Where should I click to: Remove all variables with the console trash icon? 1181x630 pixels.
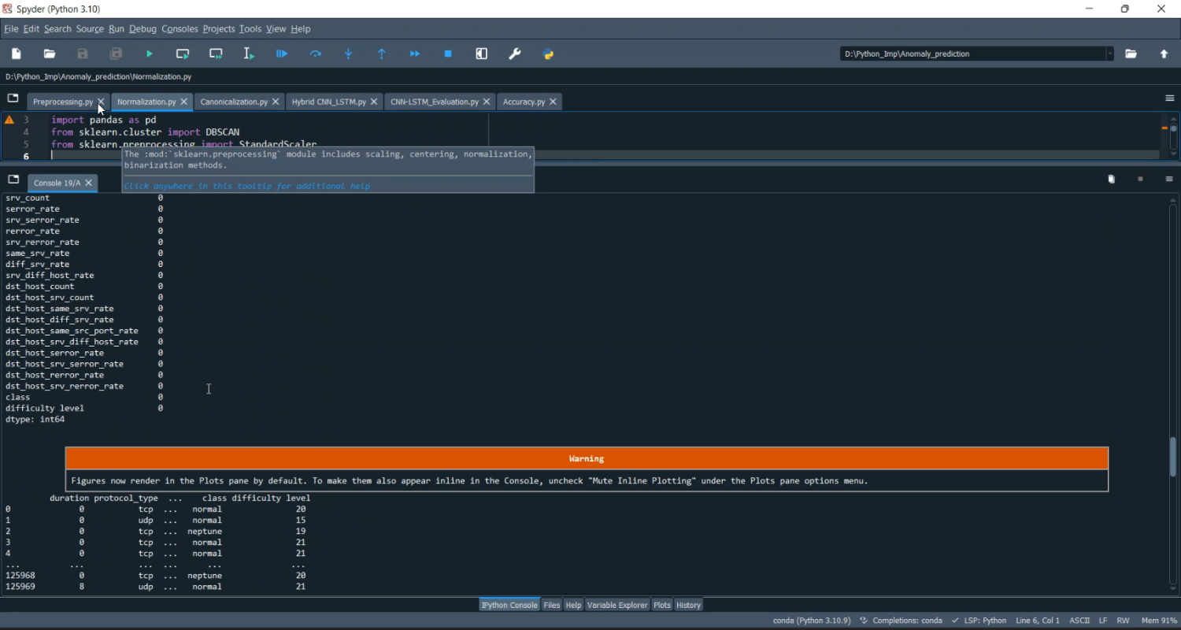1111,180
